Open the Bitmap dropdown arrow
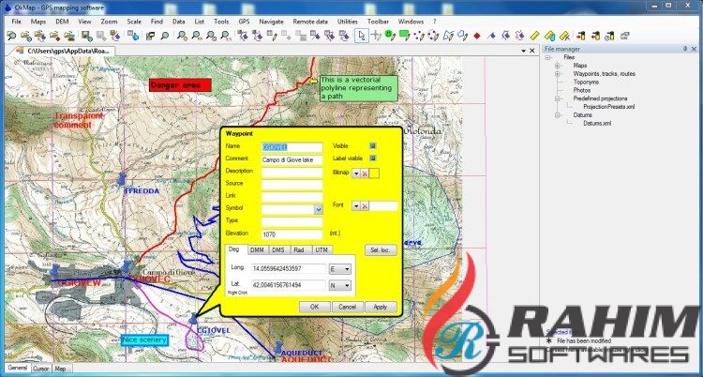 pyautogui.click(x=356, y=173)
